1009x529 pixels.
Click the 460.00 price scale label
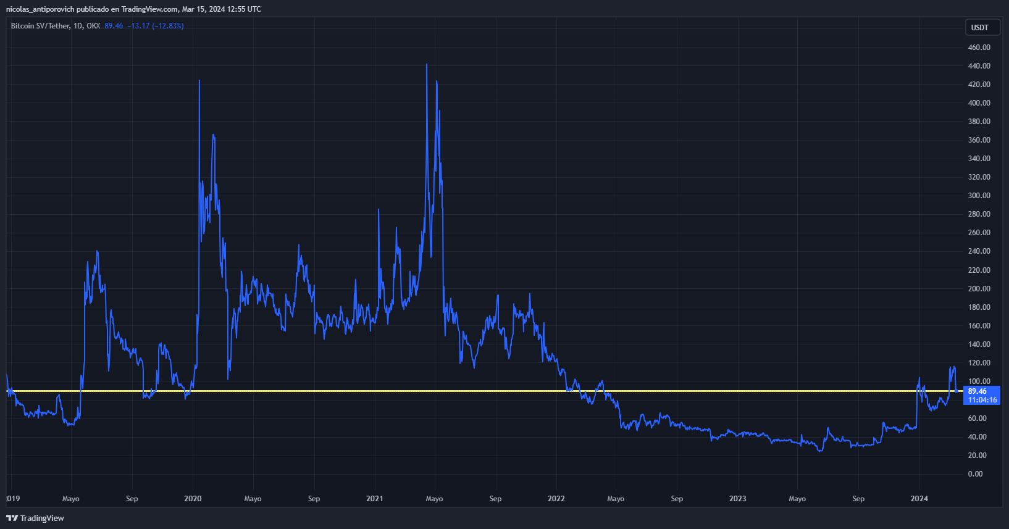click(x=979, y=48)
